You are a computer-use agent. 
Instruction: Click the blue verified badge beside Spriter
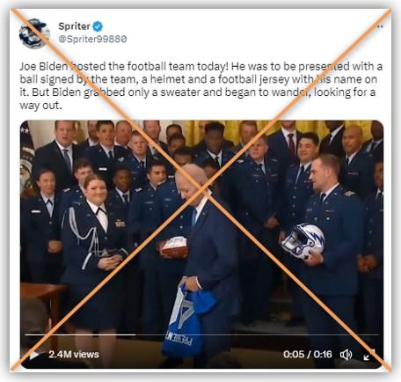[x=98, y=26]
